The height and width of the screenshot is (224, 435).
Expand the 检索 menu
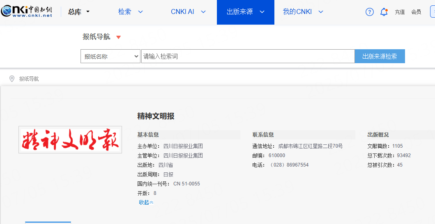(130, 11)
